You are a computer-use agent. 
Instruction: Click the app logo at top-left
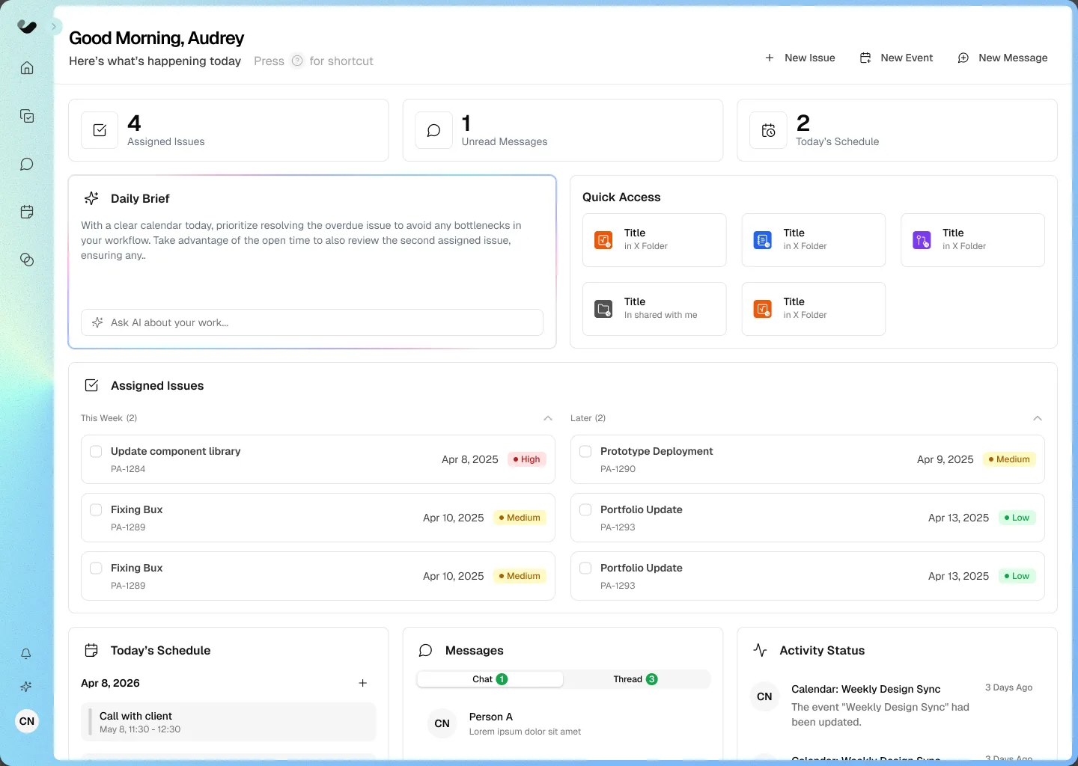pyautogui.click(x=27, y=27)
